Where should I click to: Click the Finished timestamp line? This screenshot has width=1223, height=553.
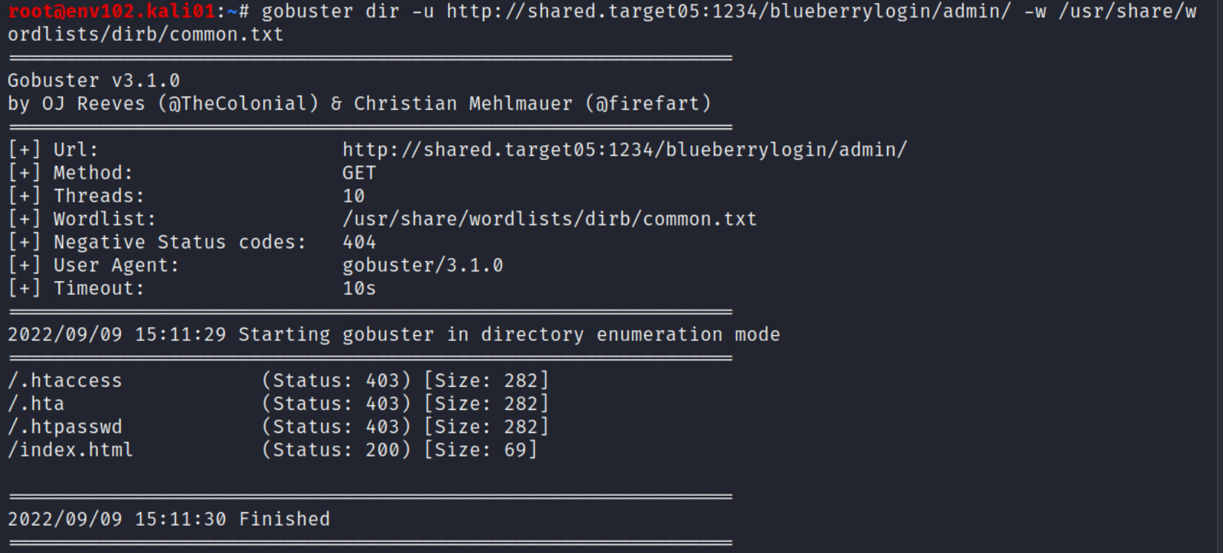click(168, 519)
